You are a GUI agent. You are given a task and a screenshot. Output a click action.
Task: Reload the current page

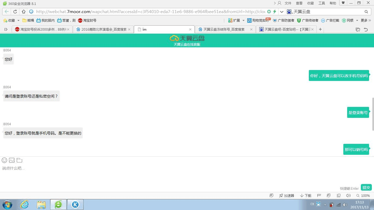click(x=15, y=11)
